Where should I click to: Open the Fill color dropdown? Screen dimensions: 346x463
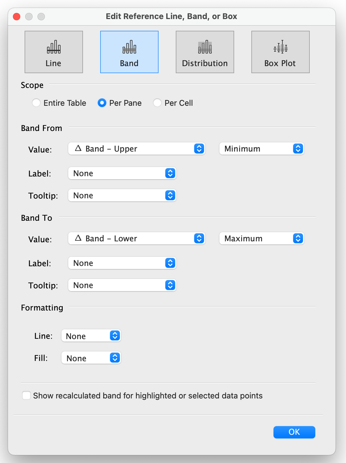coord(91,358)
